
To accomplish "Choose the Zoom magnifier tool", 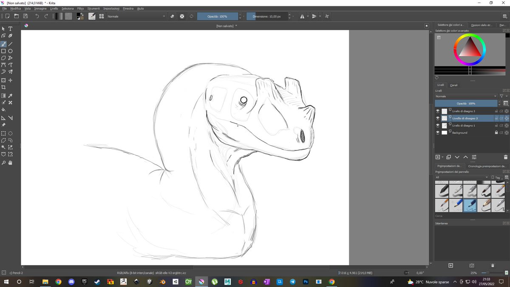I will [x=3, y=162].
